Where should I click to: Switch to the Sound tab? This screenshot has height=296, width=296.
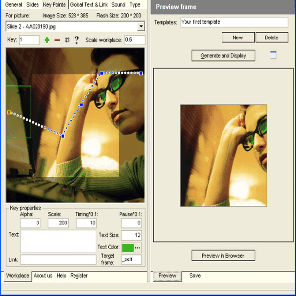coord(118,5)
